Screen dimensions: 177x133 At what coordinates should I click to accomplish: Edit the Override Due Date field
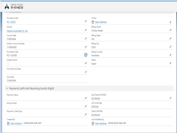(x=86, y=72)
